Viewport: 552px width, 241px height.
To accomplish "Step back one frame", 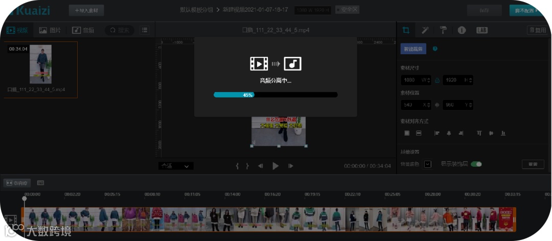I will tap(261, 166).
